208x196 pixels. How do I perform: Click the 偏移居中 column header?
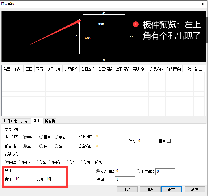click(x=139, y=69)
